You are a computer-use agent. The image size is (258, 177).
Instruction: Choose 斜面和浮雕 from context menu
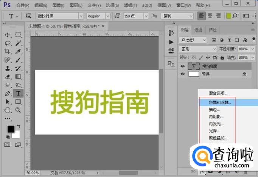pyautogui.click(x=229, y=102)
